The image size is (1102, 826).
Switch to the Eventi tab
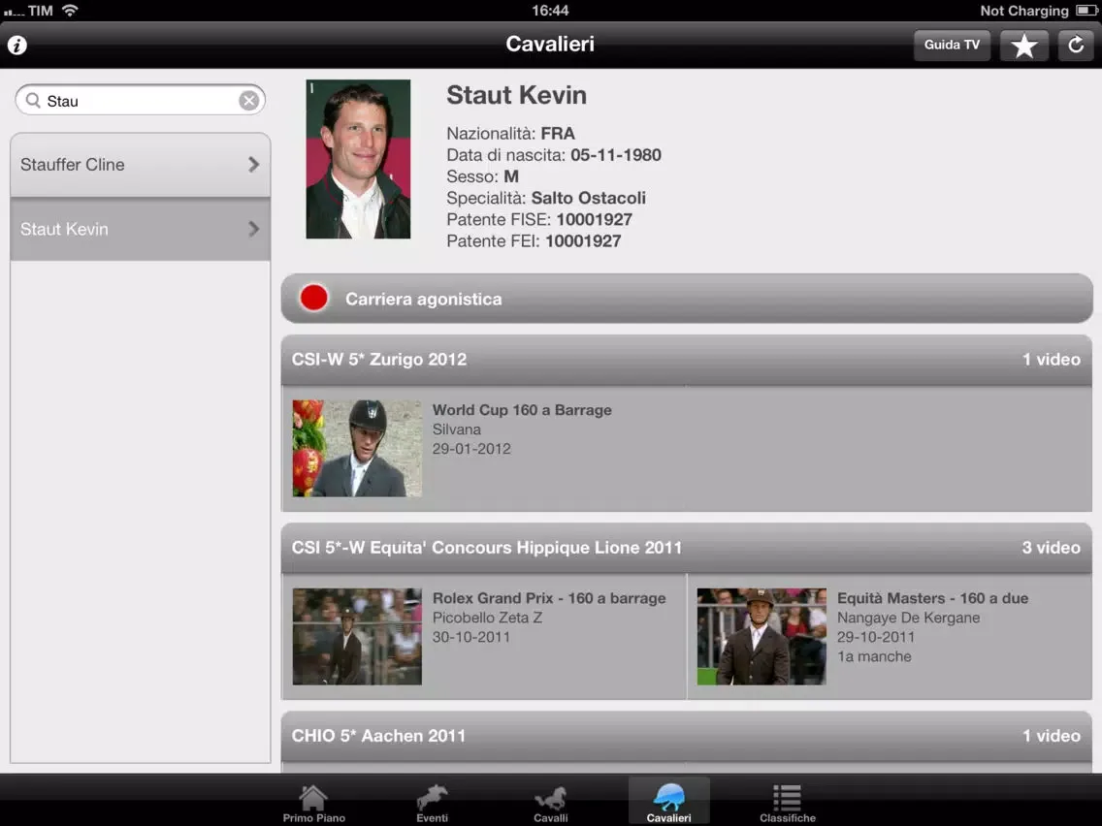tap(432, 803)
